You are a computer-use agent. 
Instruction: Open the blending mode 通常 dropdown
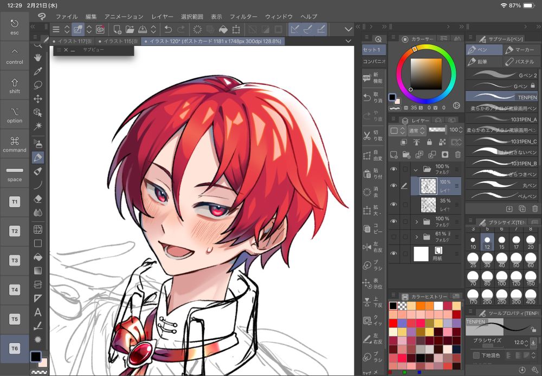pyautogui.click(x=416, y=130)
